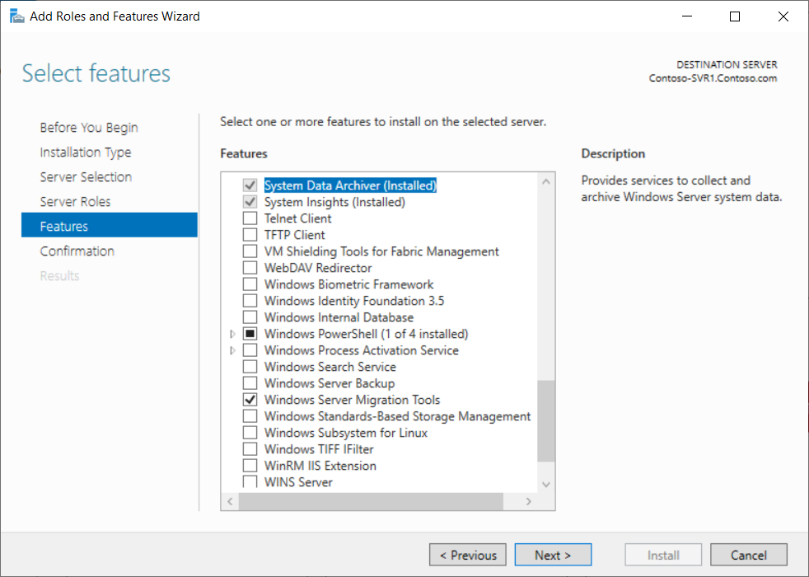Viewport: 809px width, 577px height.
Task: Check VM Shielding Tools for Fabric Management
Action: pos(250,251)
